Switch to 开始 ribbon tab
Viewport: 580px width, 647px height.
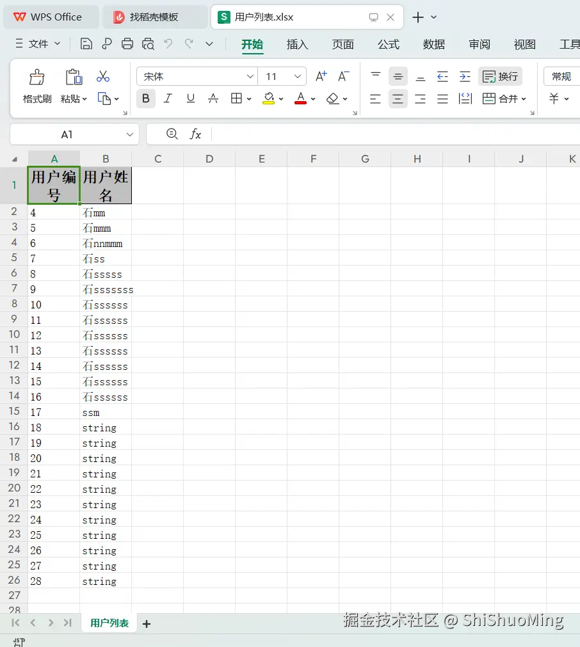252,44
